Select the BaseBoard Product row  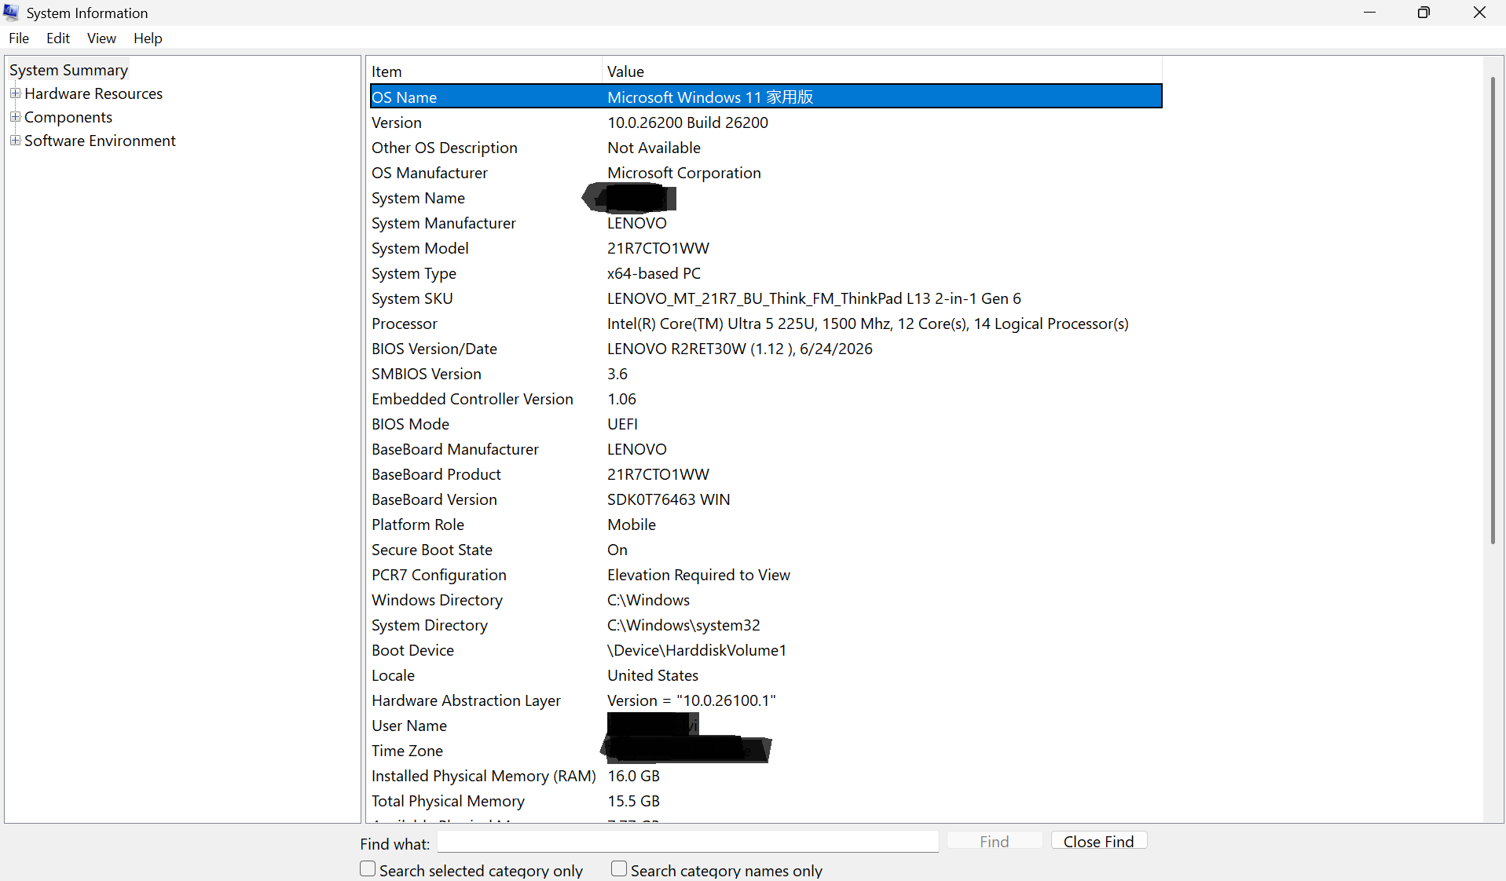coord(766,474)
